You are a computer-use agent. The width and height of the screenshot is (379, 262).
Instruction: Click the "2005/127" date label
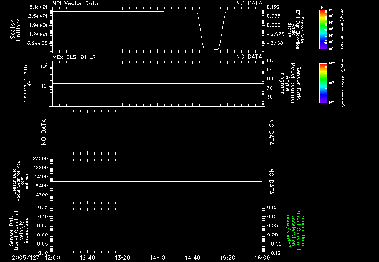26,258
